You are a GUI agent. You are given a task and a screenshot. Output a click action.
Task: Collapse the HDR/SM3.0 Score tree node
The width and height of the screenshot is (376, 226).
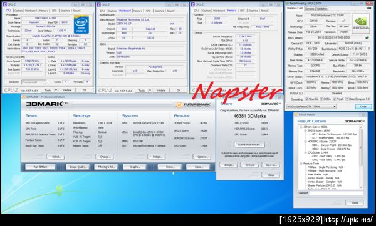[306, 142]
